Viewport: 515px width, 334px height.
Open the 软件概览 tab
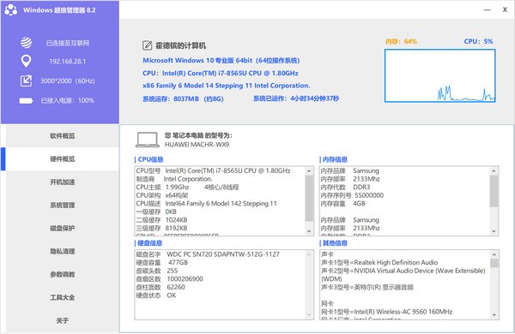coord(63,135)
